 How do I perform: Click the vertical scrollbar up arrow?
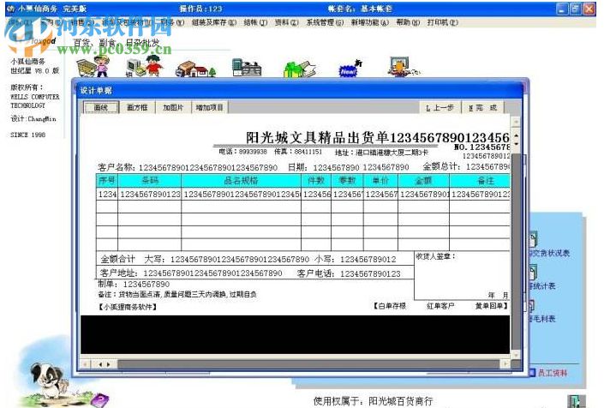(x=517, y=122)
